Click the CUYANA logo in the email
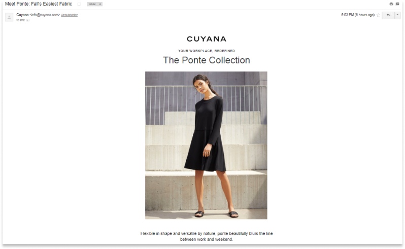The width and height of the screenshot is (405, 249). [x=207, y=39]
